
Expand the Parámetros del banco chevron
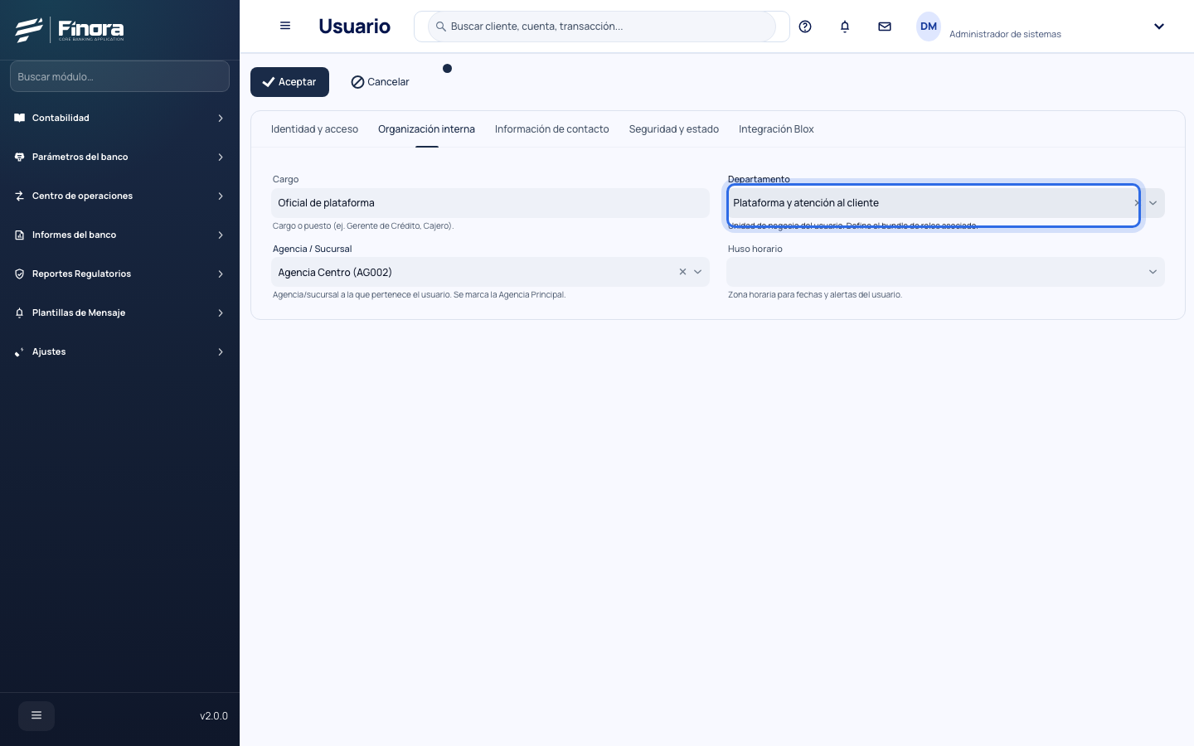tap(221, 157)
